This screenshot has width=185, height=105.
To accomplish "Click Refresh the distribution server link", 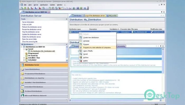I will point(32,27).
